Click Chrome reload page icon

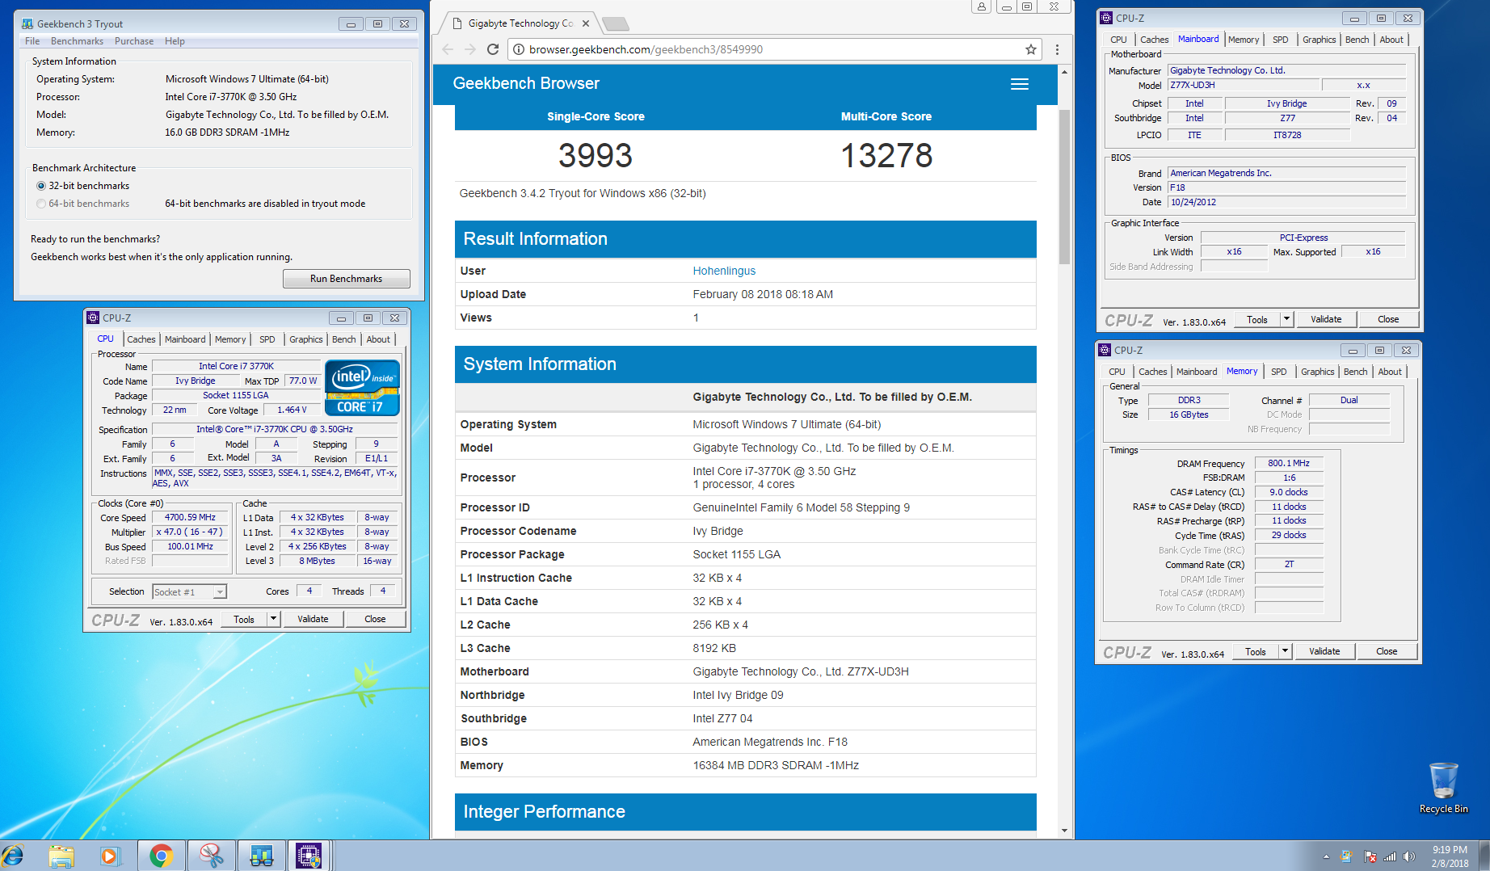[x=493, y=49]
